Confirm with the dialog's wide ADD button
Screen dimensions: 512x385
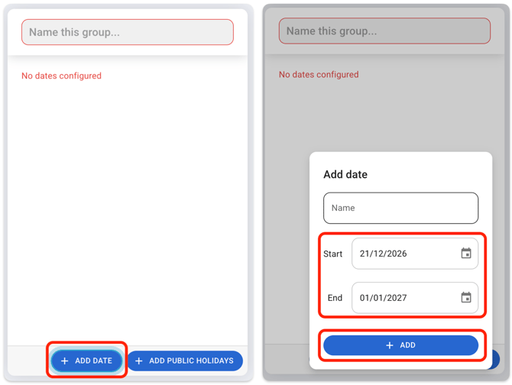click(x=413, y=345)
